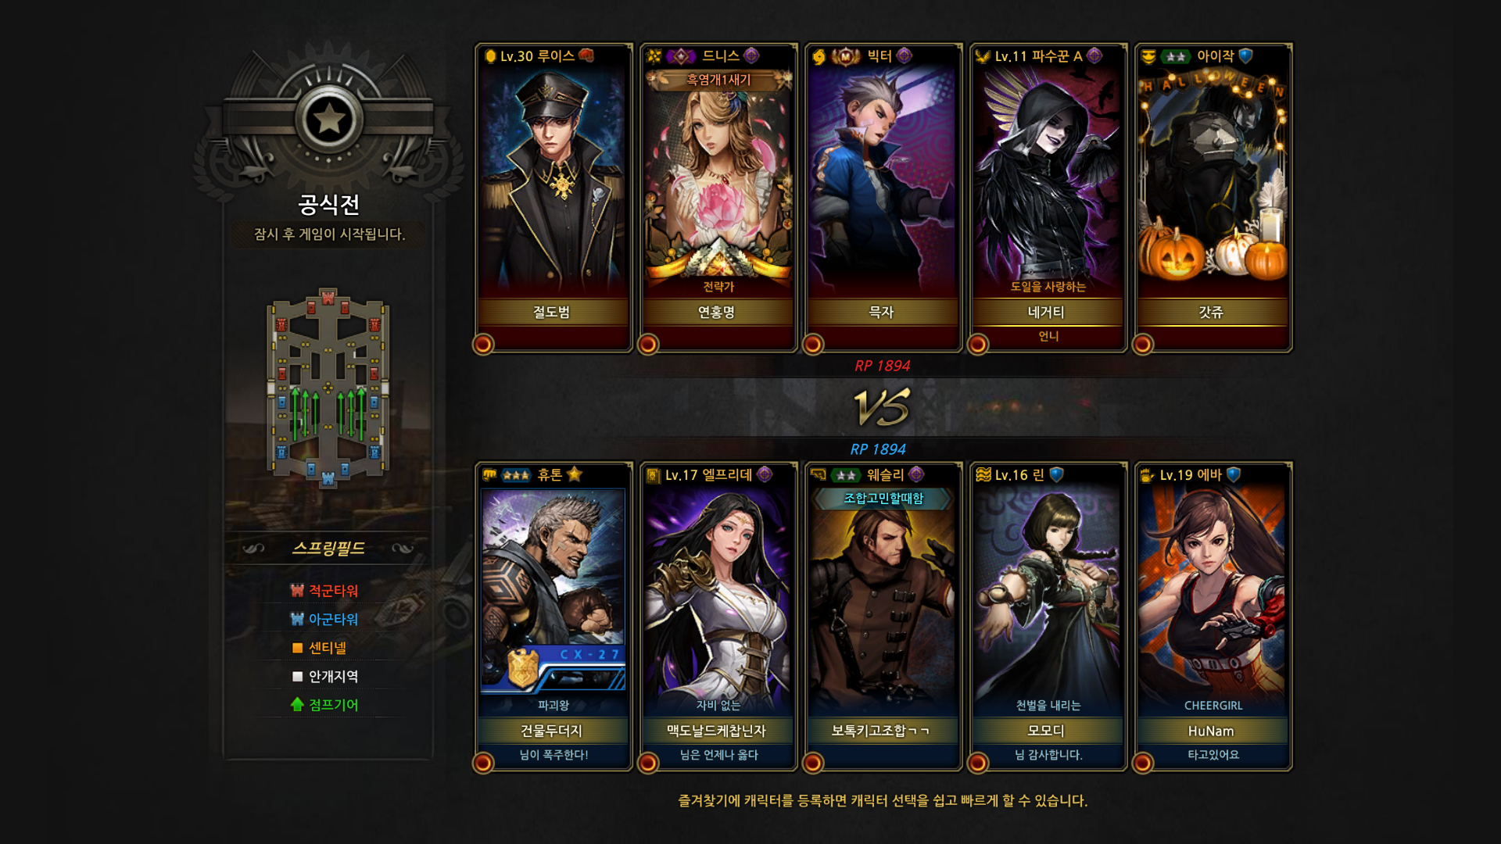The image size is (1501, 844).
Task: Click the red orb on 연홍명's card
Action: [x=648, y=344]
